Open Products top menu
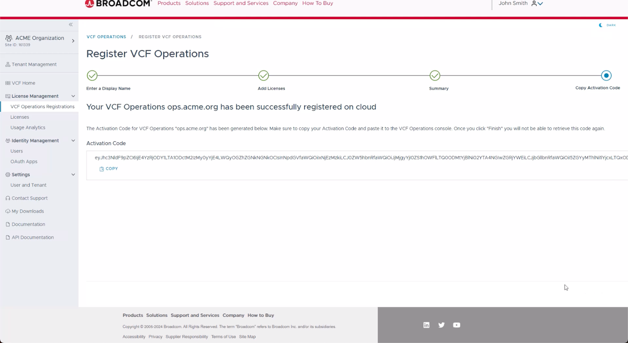 [169, 3]
